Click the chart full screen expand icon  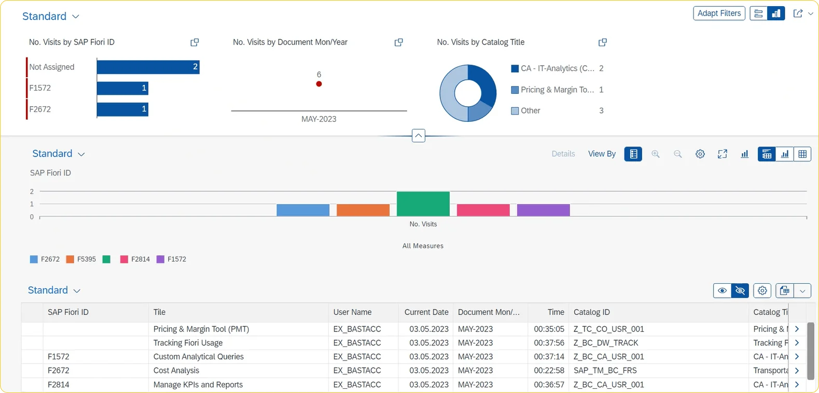(723, 154)
